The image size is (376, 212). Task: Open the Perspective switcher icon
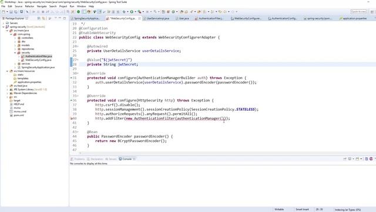(x=372, y=12)
